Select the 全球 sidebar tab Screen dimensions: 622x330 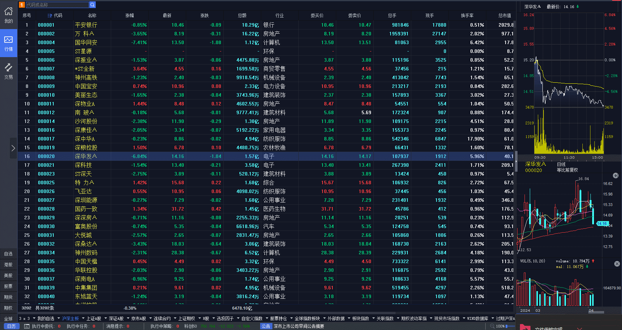pos(8,319)
